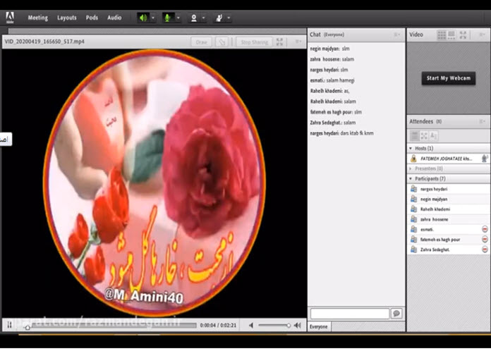Screen dimensions: 491x351
Task: Maximize the share pod with full screen icon
Action: [x=279, y=42]
